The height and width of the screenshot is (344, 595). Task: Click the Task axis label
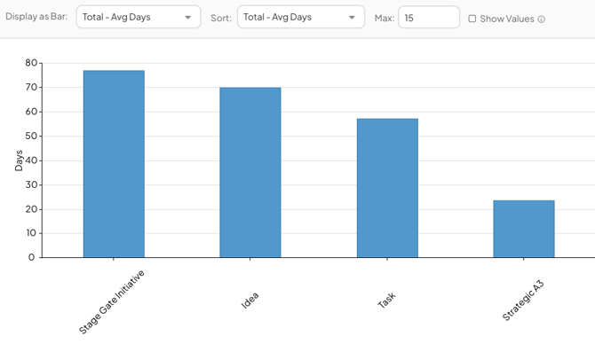(386, 300)
